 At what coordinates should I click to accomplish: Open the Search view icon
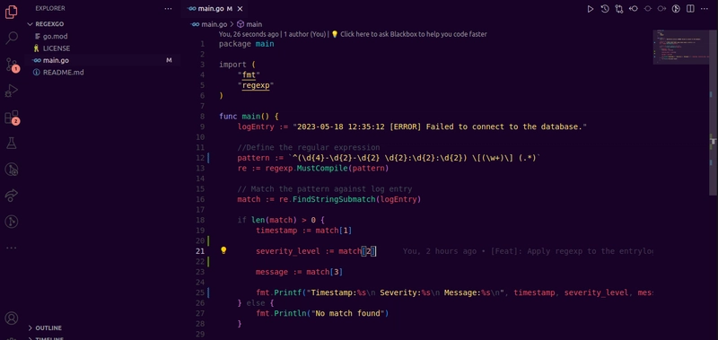[x=12, y=38]
